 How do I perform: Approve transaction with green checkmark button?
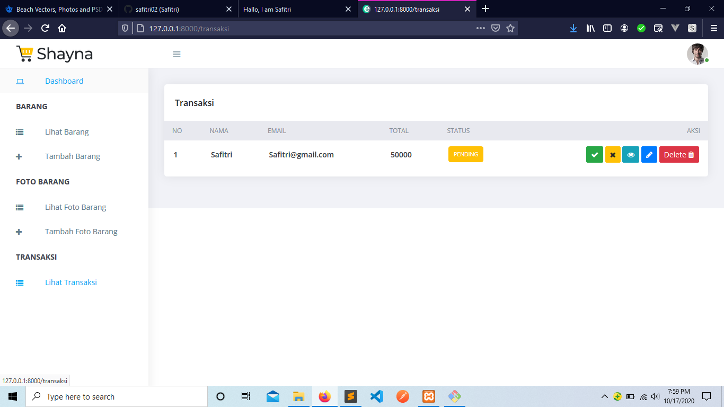tap(594, 155)
